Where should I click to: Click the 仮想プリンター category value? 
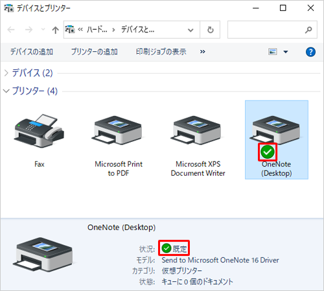(x=181, y=271)
